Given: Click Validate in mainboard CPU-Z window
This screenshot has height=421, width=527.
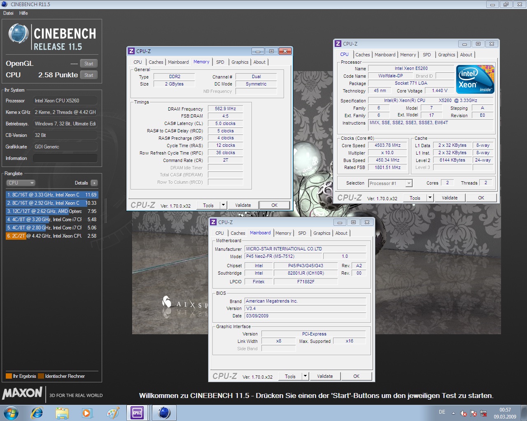Looking at the screenshot, I should click(x=325, y=376).
